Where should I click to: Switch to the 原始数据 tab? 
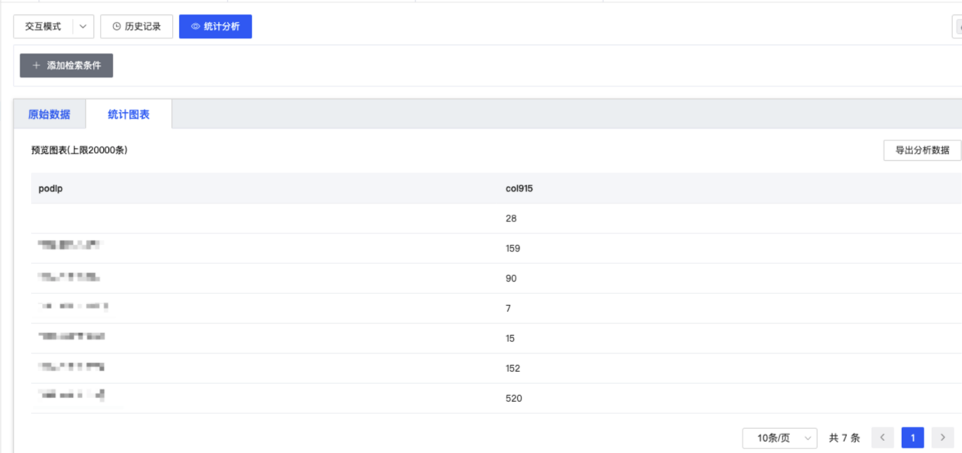[49, 114]
